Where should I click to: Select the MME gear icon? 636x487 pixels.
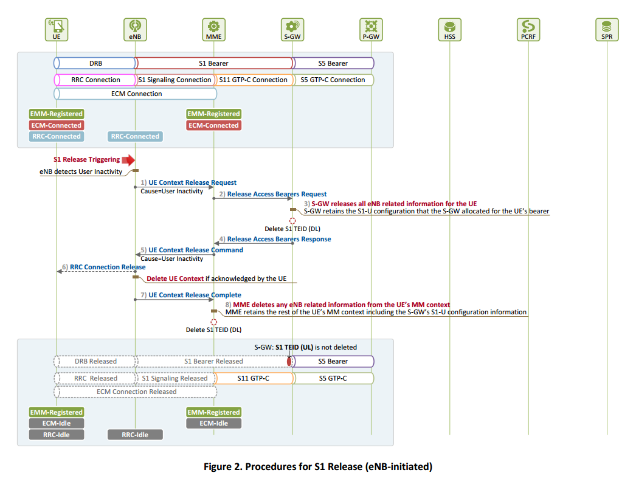pyautogui.click(x=213, y=29)
